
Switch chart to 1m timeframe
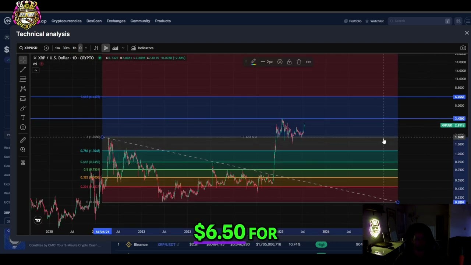(x=57, y=48)
